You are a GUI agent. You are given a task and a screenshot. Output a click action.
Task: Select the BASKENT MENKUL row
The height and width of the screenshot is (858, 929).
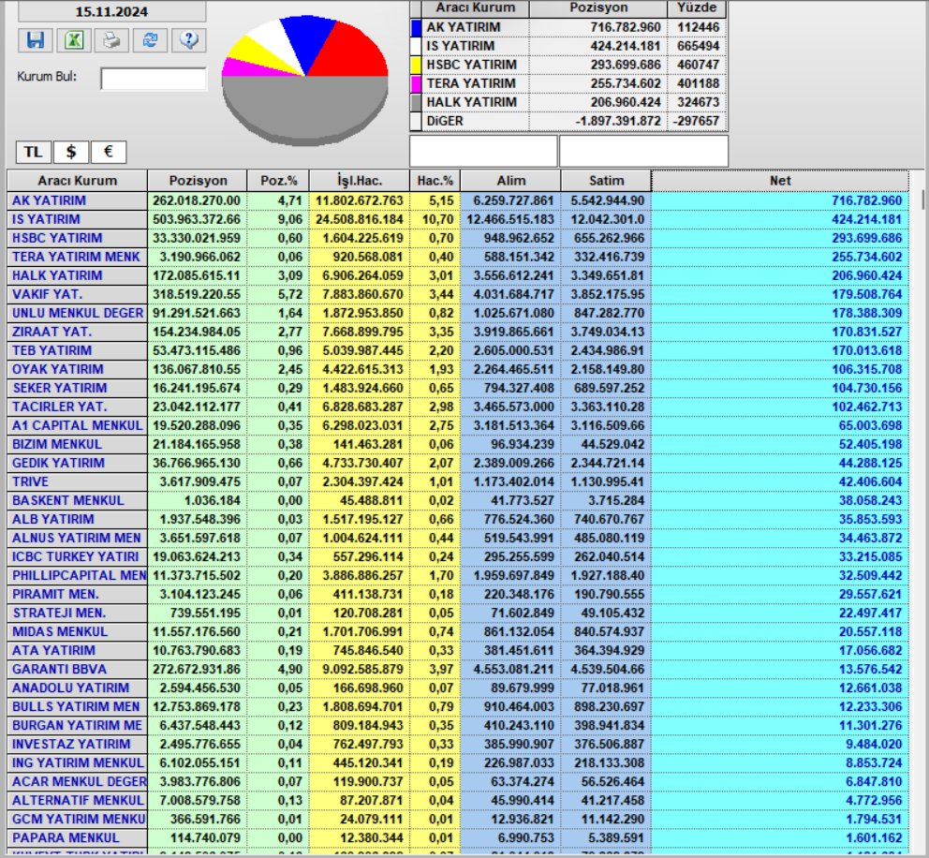point(457,501)
